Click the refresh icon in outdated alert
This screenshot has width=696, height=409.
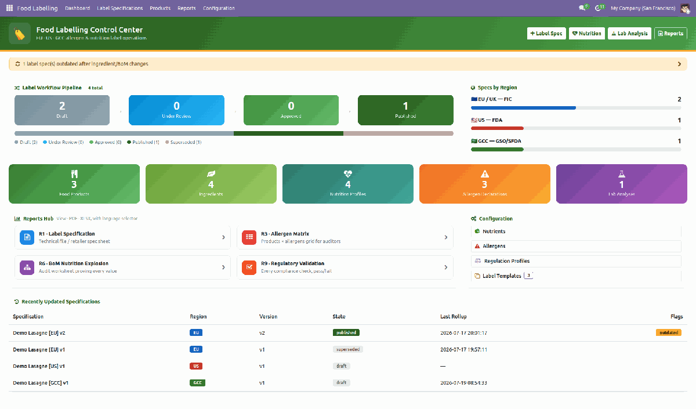17,64
